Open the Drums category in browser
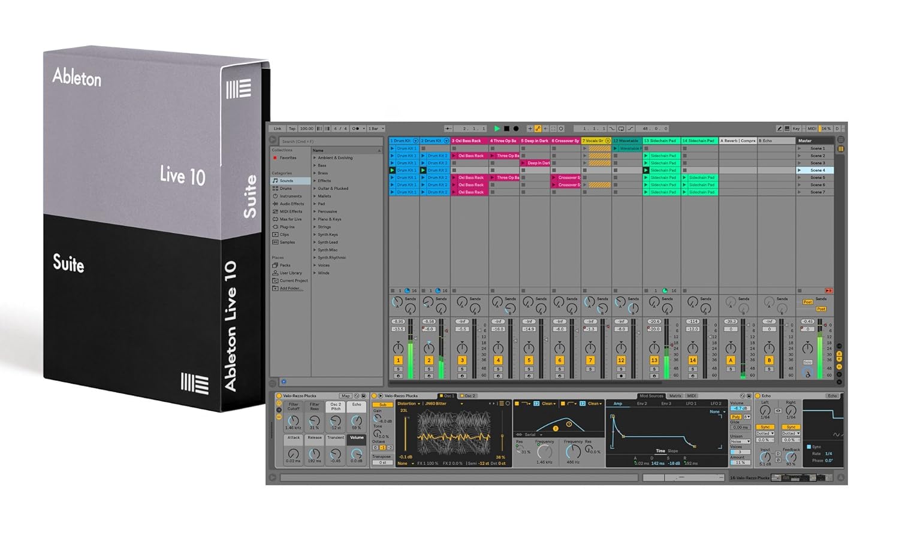 click(x=286, y=189)
